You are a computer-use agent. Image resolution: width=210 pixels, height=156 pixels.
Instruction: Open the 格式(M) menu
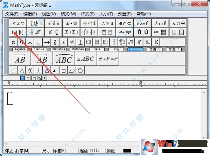pyautogui.click(x=68, y=14)
